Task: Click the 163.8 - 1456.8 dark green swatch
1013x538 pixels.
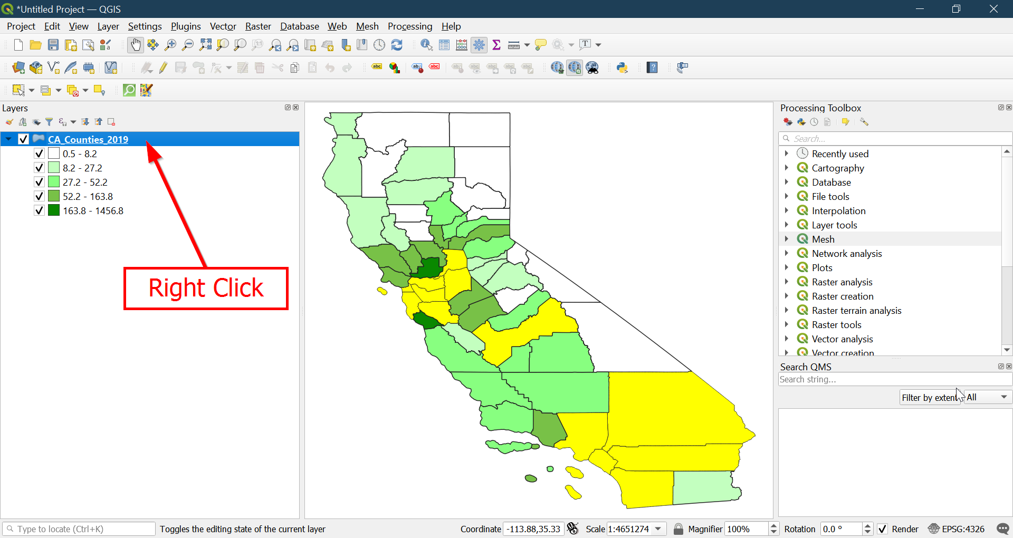Action: [x=54, y=210]
